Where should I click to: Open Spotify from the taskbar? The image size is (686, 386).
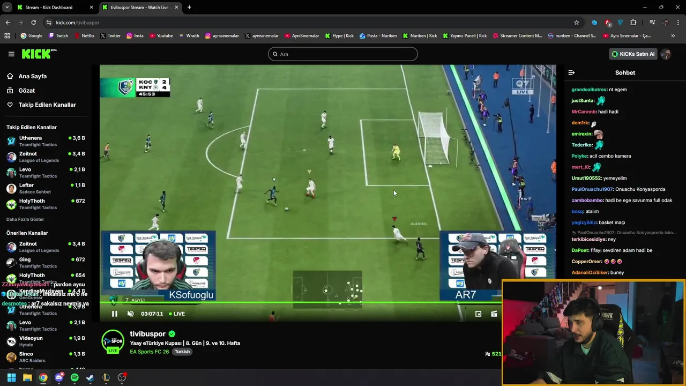74,377
